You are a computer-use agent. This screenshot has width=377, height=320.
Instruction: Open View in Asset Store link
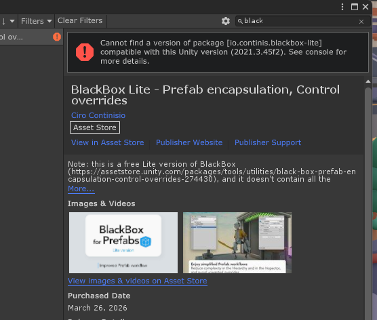coord(108,142)
